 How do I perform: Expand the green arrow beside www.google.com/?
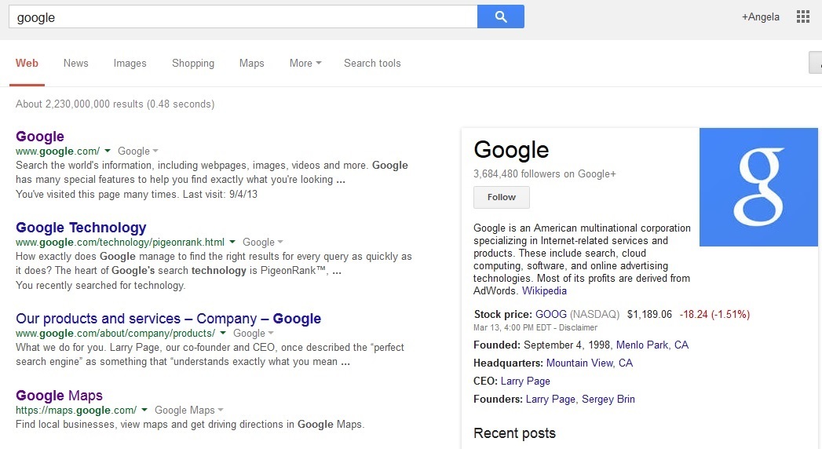click(x=108, y=151)
